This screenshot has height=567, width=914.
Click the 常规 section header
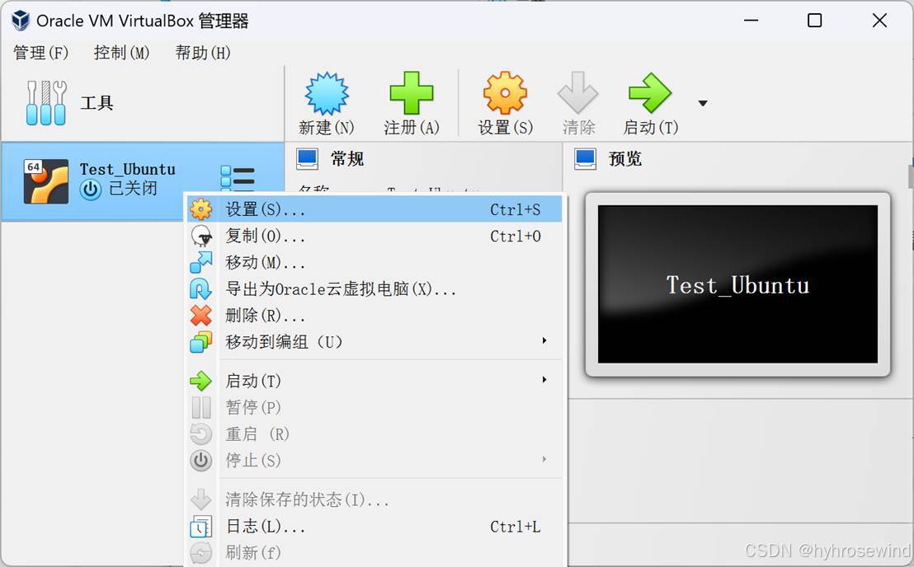pos(346,159)
